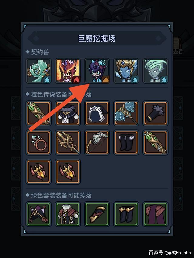Open the legendary dark hood helmet item
The width and height of the screenshot is (194, 258).
(x=97, y=113)
